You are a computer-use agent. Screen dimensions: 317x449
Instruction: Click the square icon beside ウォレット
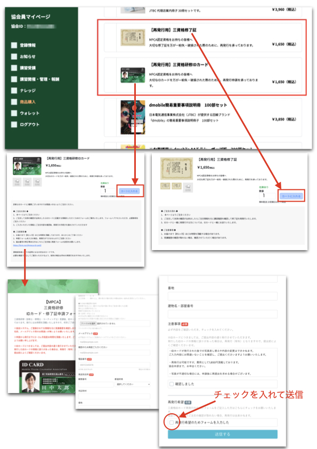[14, 113]
